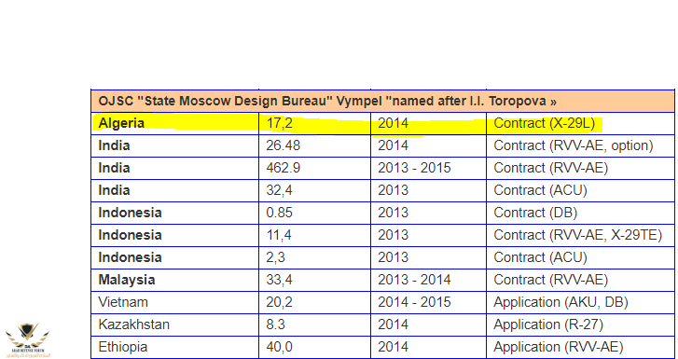Click the Ethiopia country cell

click(x=174, y=347)
